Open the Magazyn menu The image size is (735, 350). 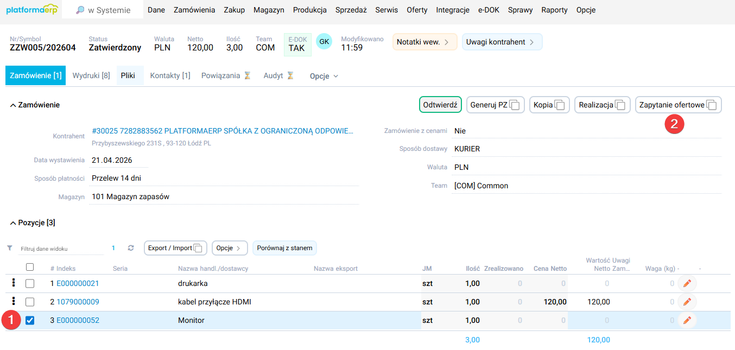click(x=268, y=10)
